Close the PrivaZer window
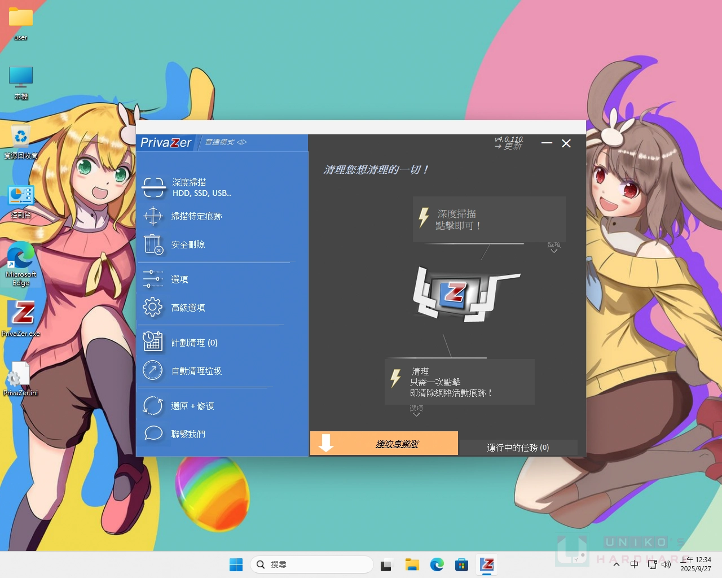Screen dimensions: 722x578 pyautogui.click(x=566, y=143)
